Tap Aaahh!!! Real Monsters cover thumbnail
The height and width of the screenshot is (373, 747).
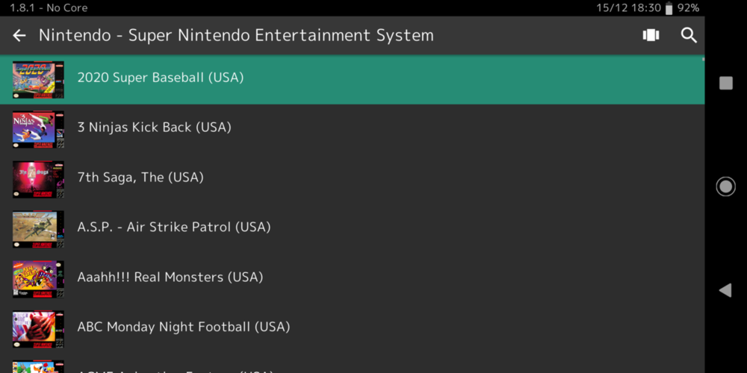click(x=38, y=279)
